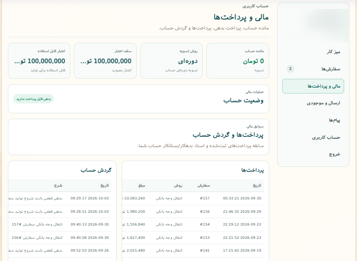This screenshot has width=357, height=261.
Task: Click the وضعیت حساب heading
Action: pyautogui.click(x=243, y=100)
